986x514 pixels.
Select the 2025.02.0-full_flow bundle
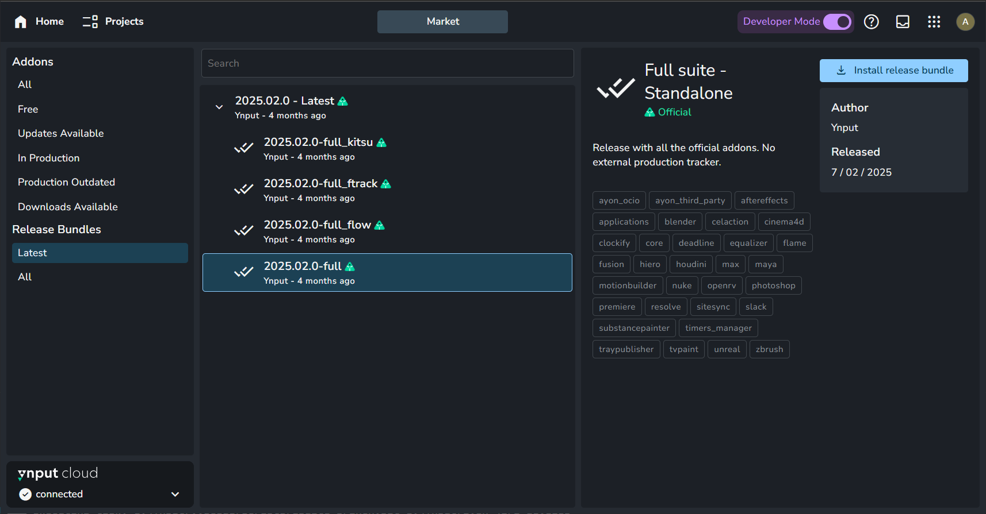tap(387, 231)
